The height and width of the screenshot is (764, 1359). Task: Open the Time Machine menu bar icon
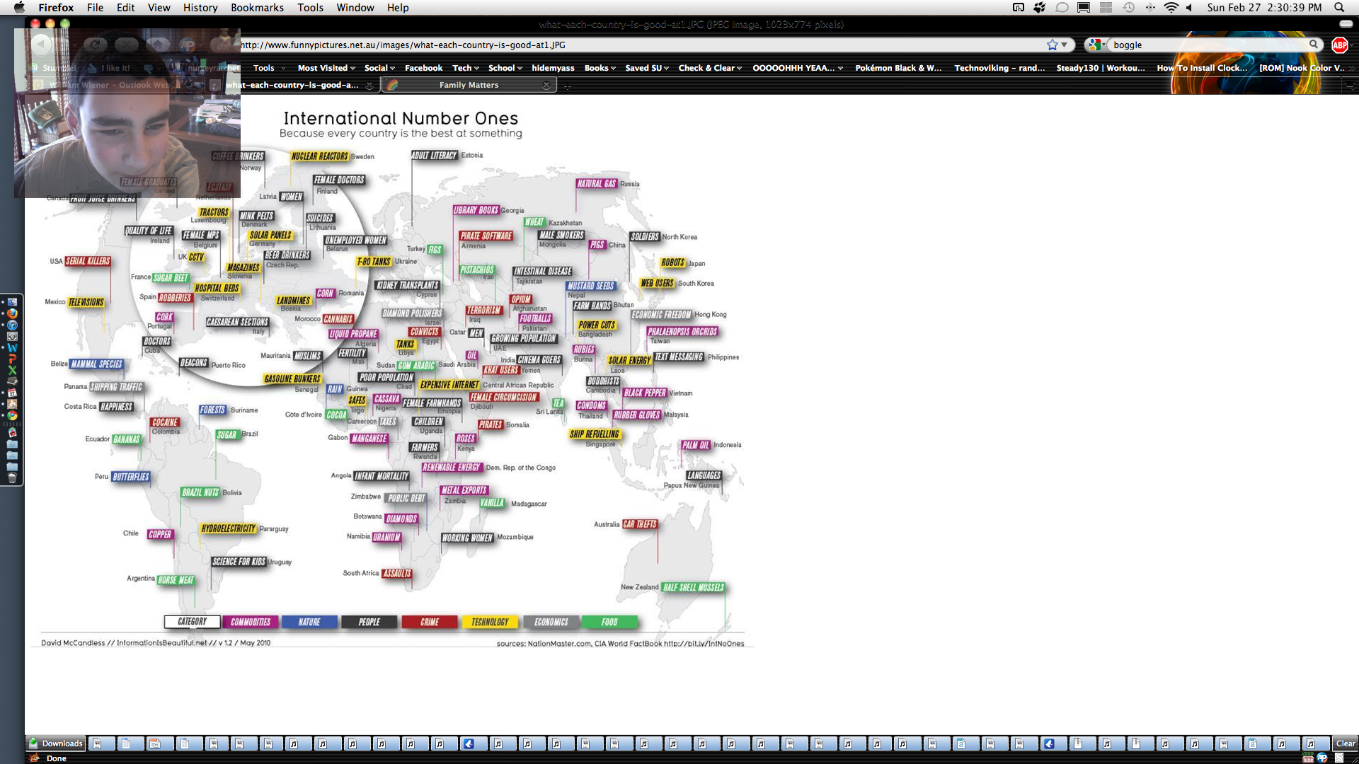(1129, 8)
